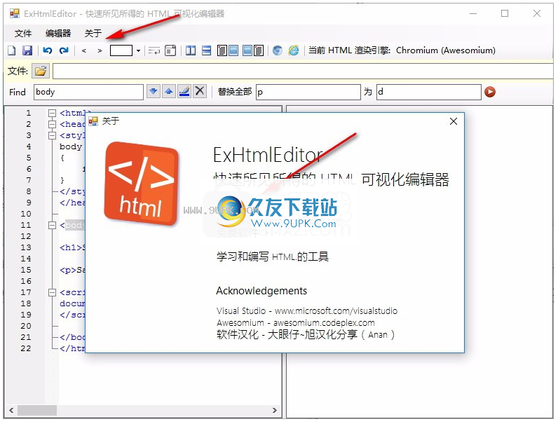Click the replace target field containing 'd'
Image resolution: width=558 pixels, height=424 pixels.
point(429,92)
